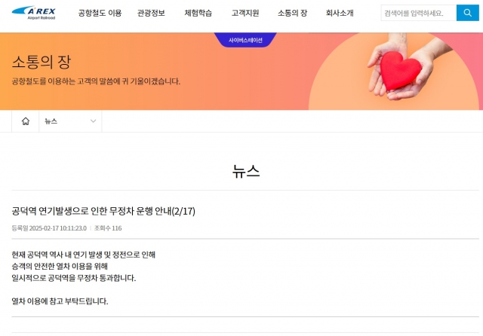Click the 조회수 116 view count
This screenshot has width=483, height=336.
pyautogui.click(x=108, y=228)
